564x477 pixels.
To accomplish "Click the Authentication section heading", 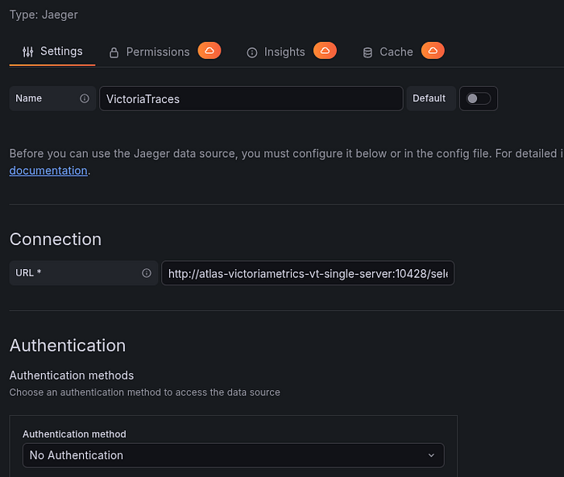I will pyautogui.click(x=68, y=346).
